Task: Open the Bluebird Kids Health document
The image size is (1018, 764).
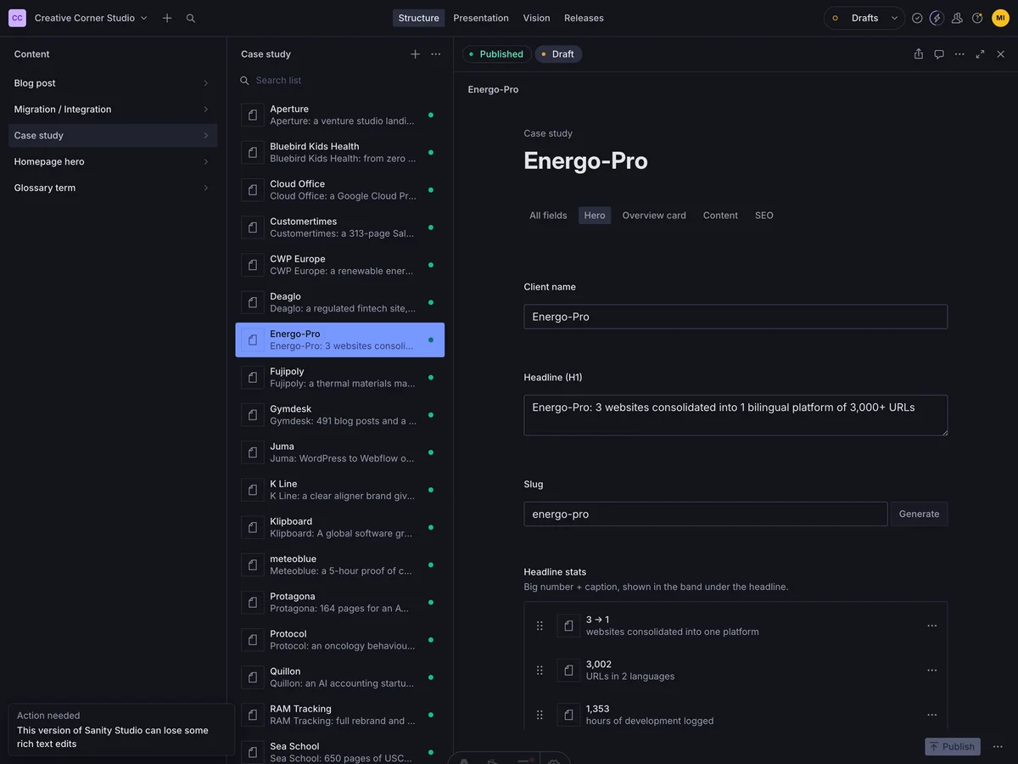Action: [339, 152]
